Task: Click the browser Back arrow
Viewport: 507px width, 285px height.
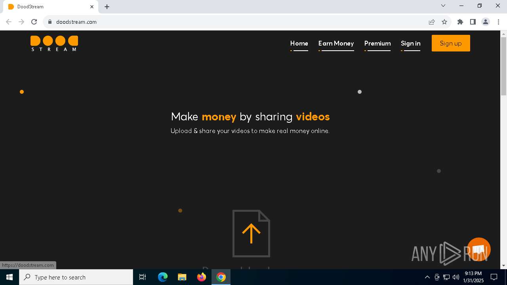Action: 9,22
